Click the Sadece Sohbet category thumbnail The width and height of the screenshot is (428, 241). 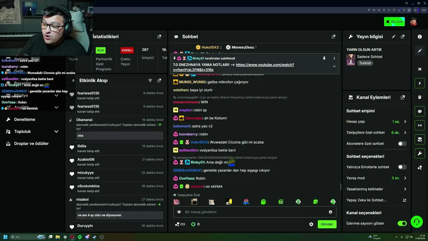[351, 60]
